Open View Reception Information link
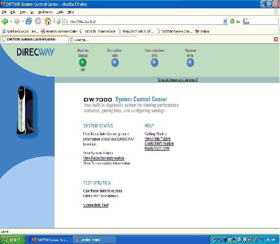280x244 pixels. (x=103, y=158)
